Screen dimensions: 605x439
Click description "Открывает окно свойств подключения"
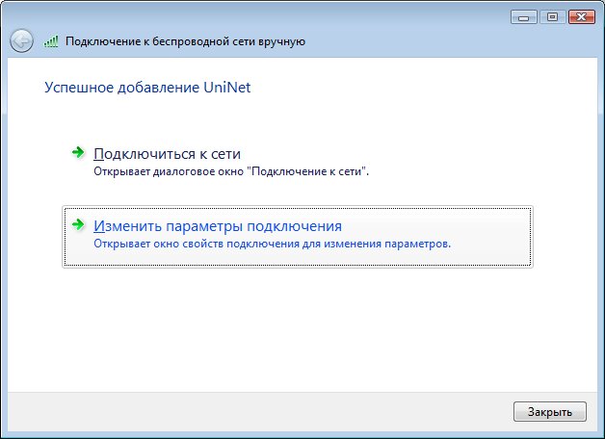pyautogui.click(x=272, y=244)
